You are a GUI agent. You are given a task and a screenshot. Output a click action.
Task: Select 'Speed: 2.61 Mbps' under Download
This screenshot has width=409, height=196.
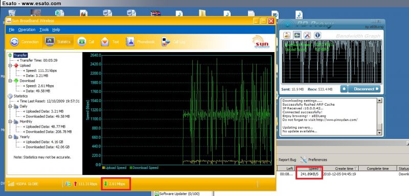tap(40, 86)
